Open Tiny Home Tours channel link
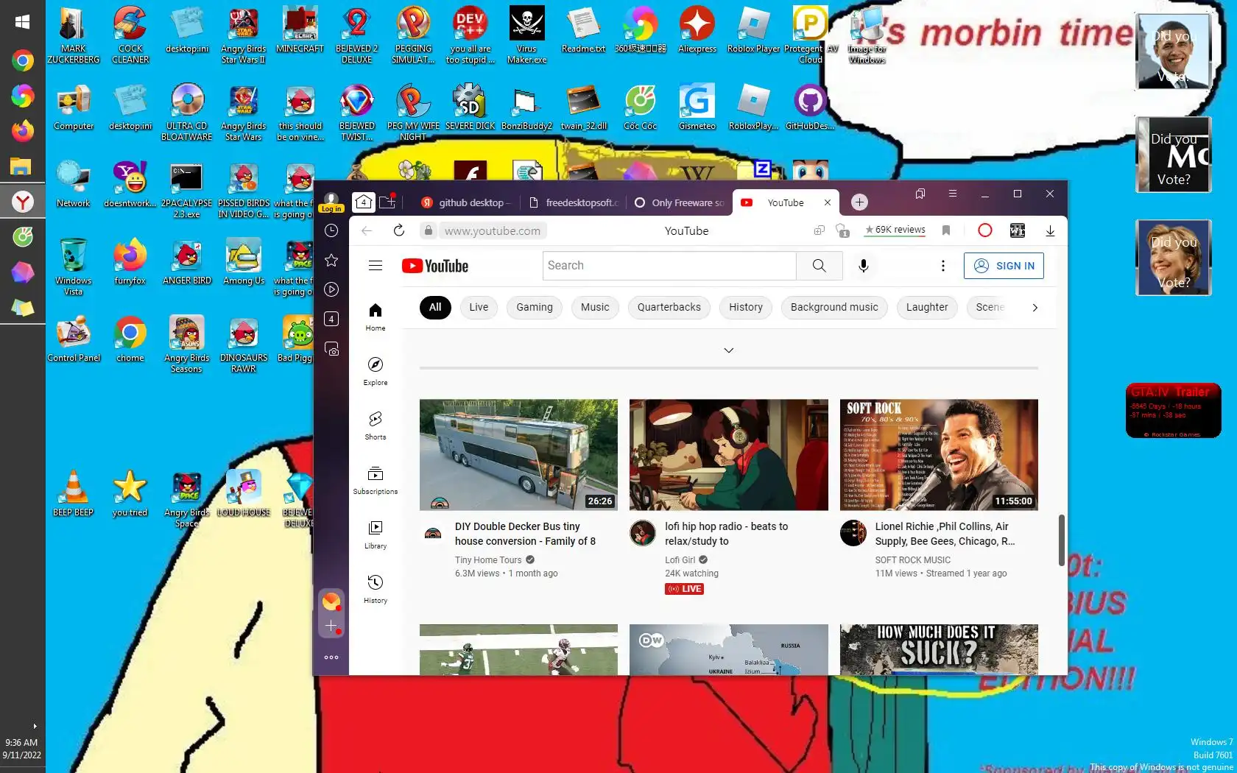This screenshot has width=1237, height=773. [488, 560]
